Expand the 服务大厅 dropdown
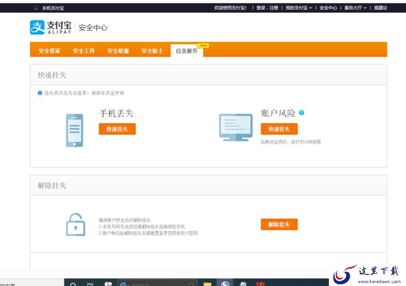406x286 pixels. 355,8
